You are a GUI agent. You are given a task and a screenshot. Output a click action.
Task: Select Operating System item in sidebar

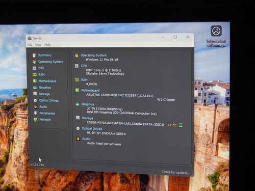[50, 62]
